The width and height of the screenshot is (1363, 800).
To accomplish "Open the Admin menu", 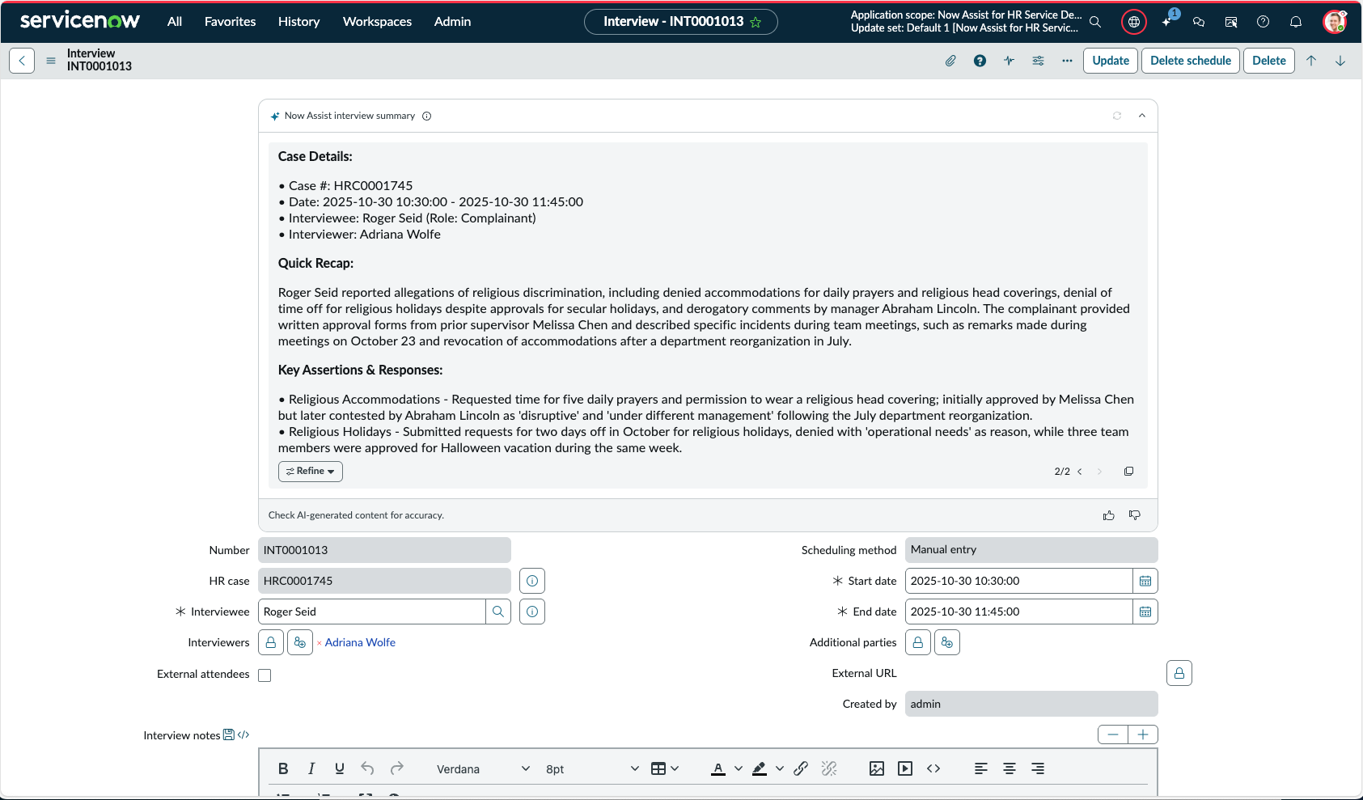I will pyautogui.click(x=452, y=22).
